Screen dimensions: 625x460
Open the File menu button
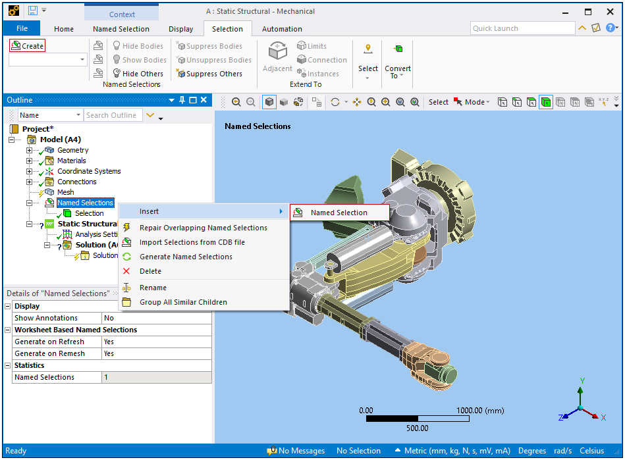(22, 29)
